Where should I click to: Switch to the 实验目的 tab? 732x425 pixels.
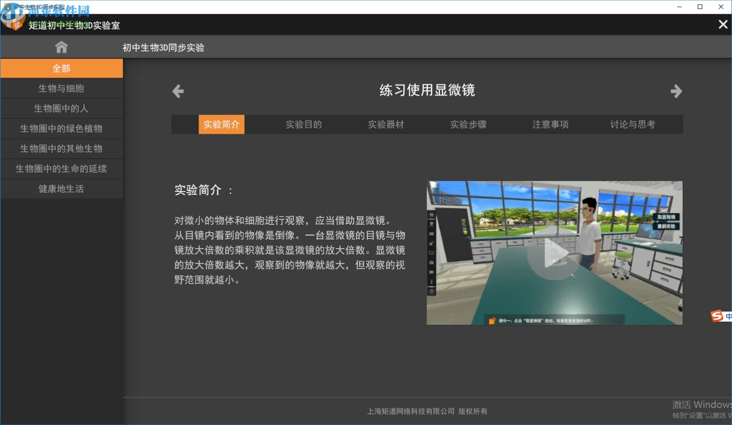[x=304, y=125]
